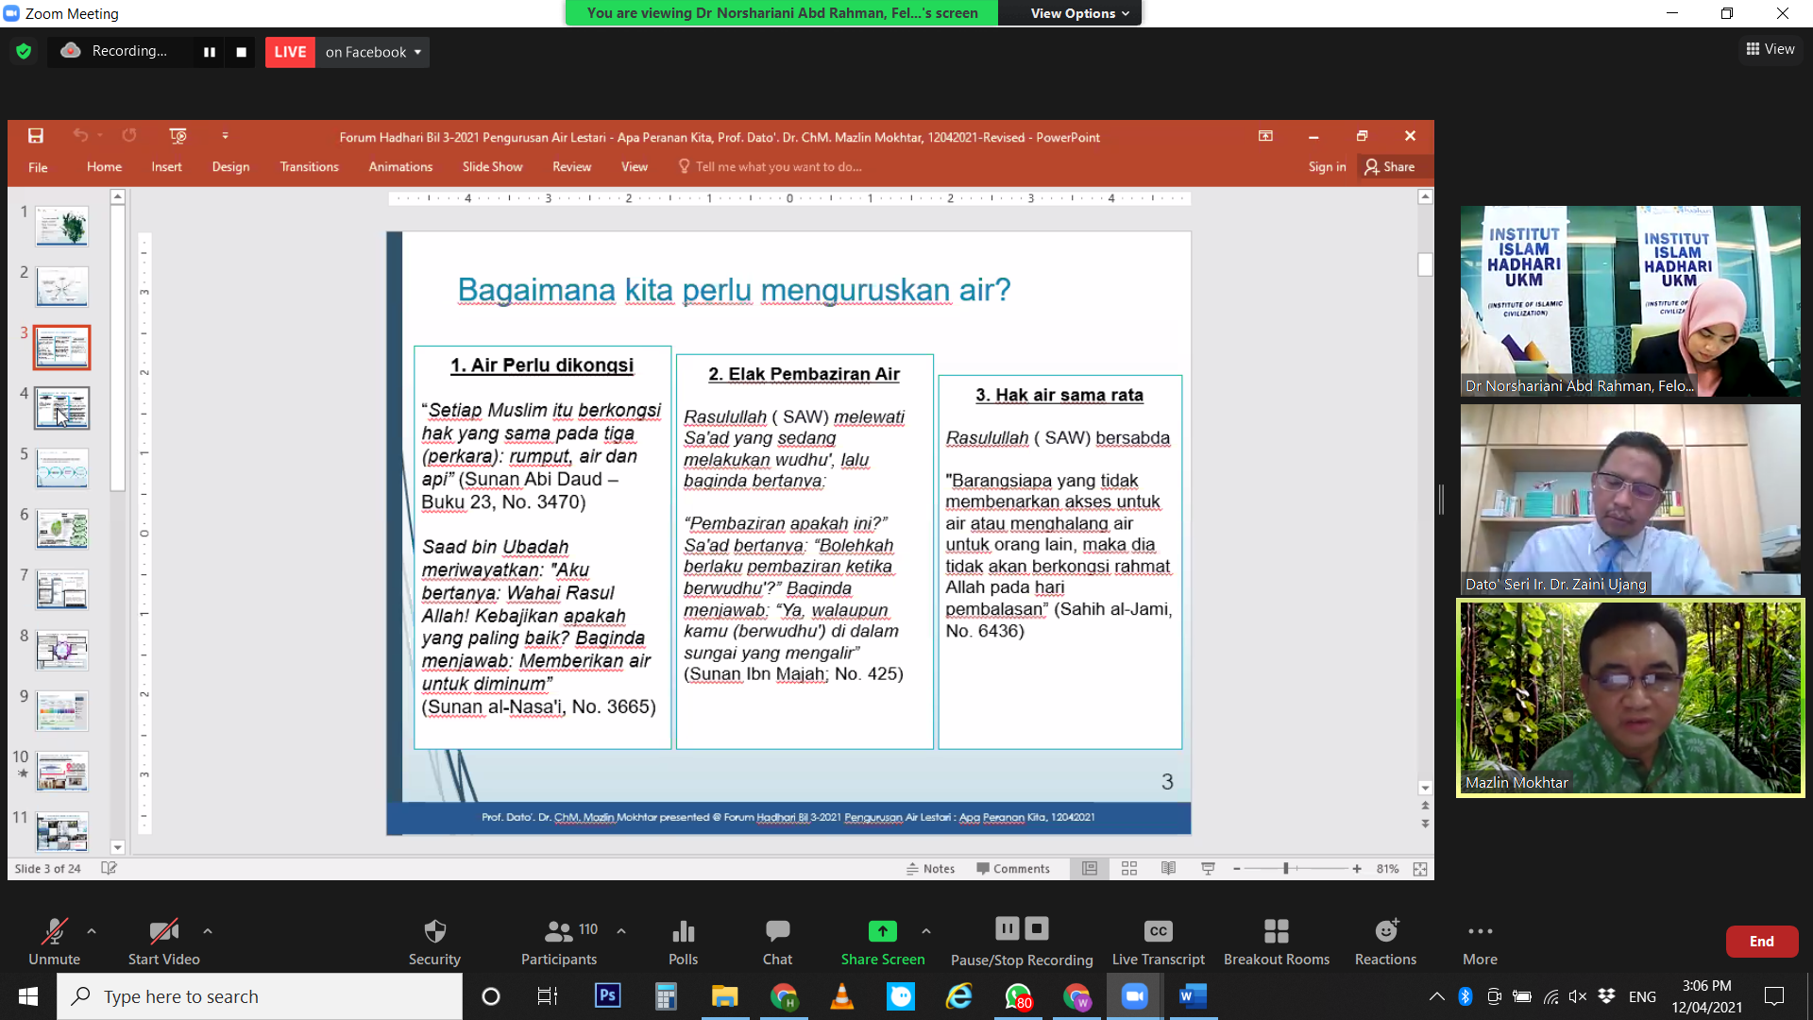Click the Share Screen button

pos(882,942)
